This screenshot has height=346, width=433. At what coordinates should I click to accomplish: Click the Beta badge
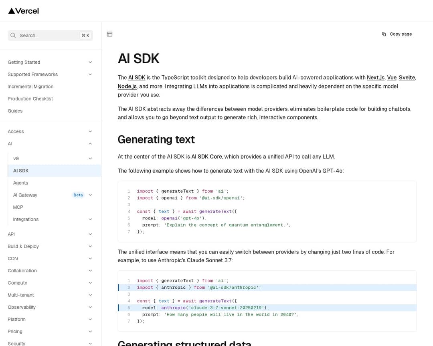pyautogui.click(x=78, y=195)
